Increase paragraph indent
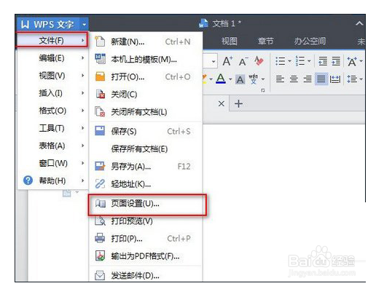376x286 pixels. click(336, 61)
